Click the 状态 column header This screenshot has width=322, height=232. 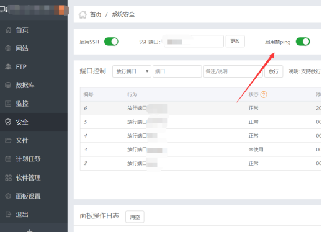pos(254,94)
